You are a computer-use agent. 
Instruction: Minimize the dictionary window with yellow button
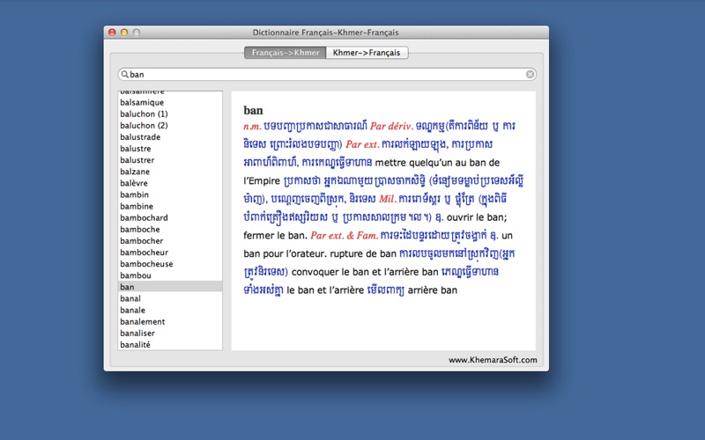[x=124, y=33]
